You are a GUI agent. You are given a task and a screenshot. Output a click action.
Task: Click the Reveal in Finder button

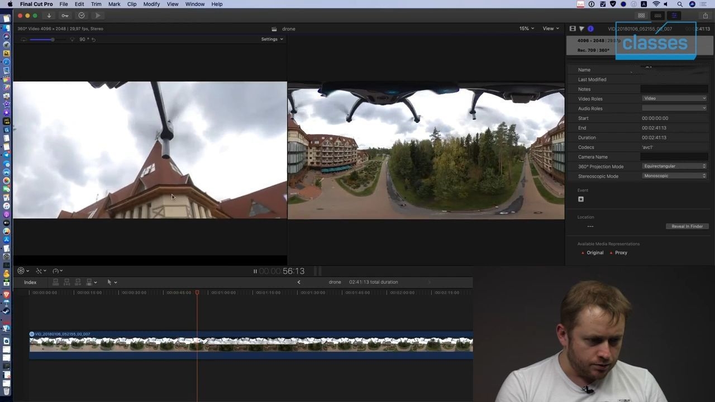(687, 226)
